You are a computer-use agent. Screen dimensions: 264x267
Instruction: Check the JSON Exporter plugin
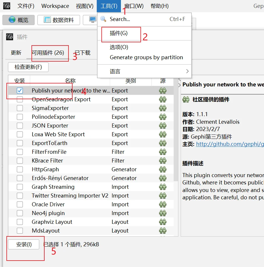tap(20, 126)
